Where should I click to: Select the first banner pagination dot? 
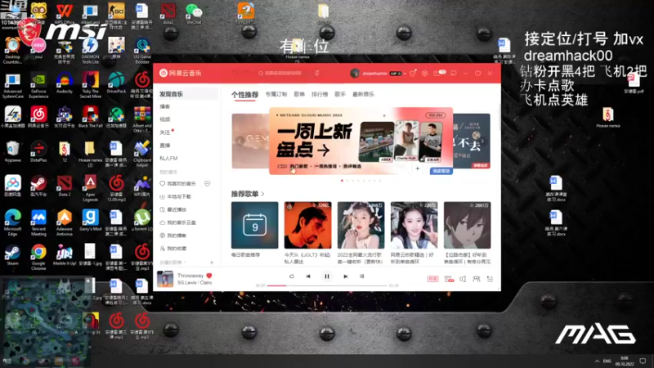pyautogui.click(x=342, y=181)
